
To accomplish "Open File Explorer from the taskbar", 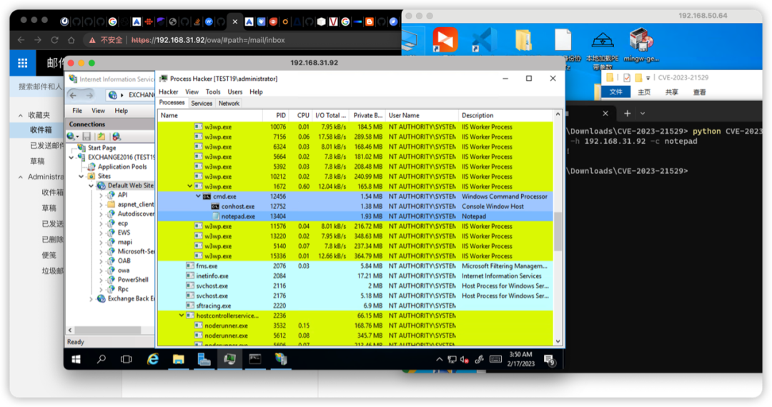I will [178, 359].
